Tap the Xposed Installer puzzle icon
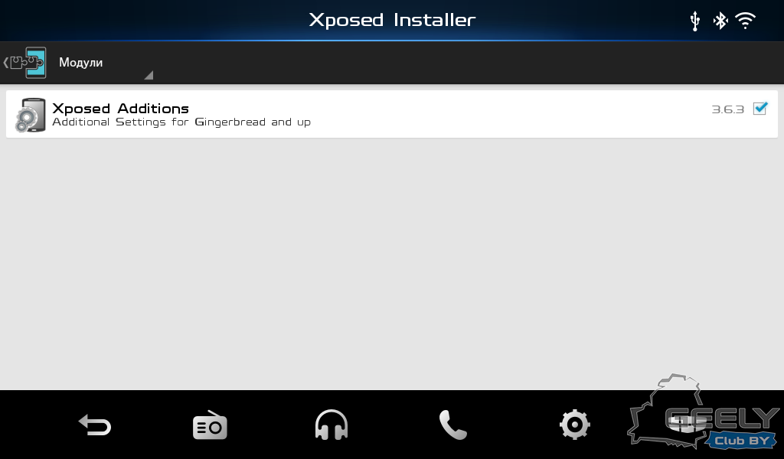 [x=28, y=63]
